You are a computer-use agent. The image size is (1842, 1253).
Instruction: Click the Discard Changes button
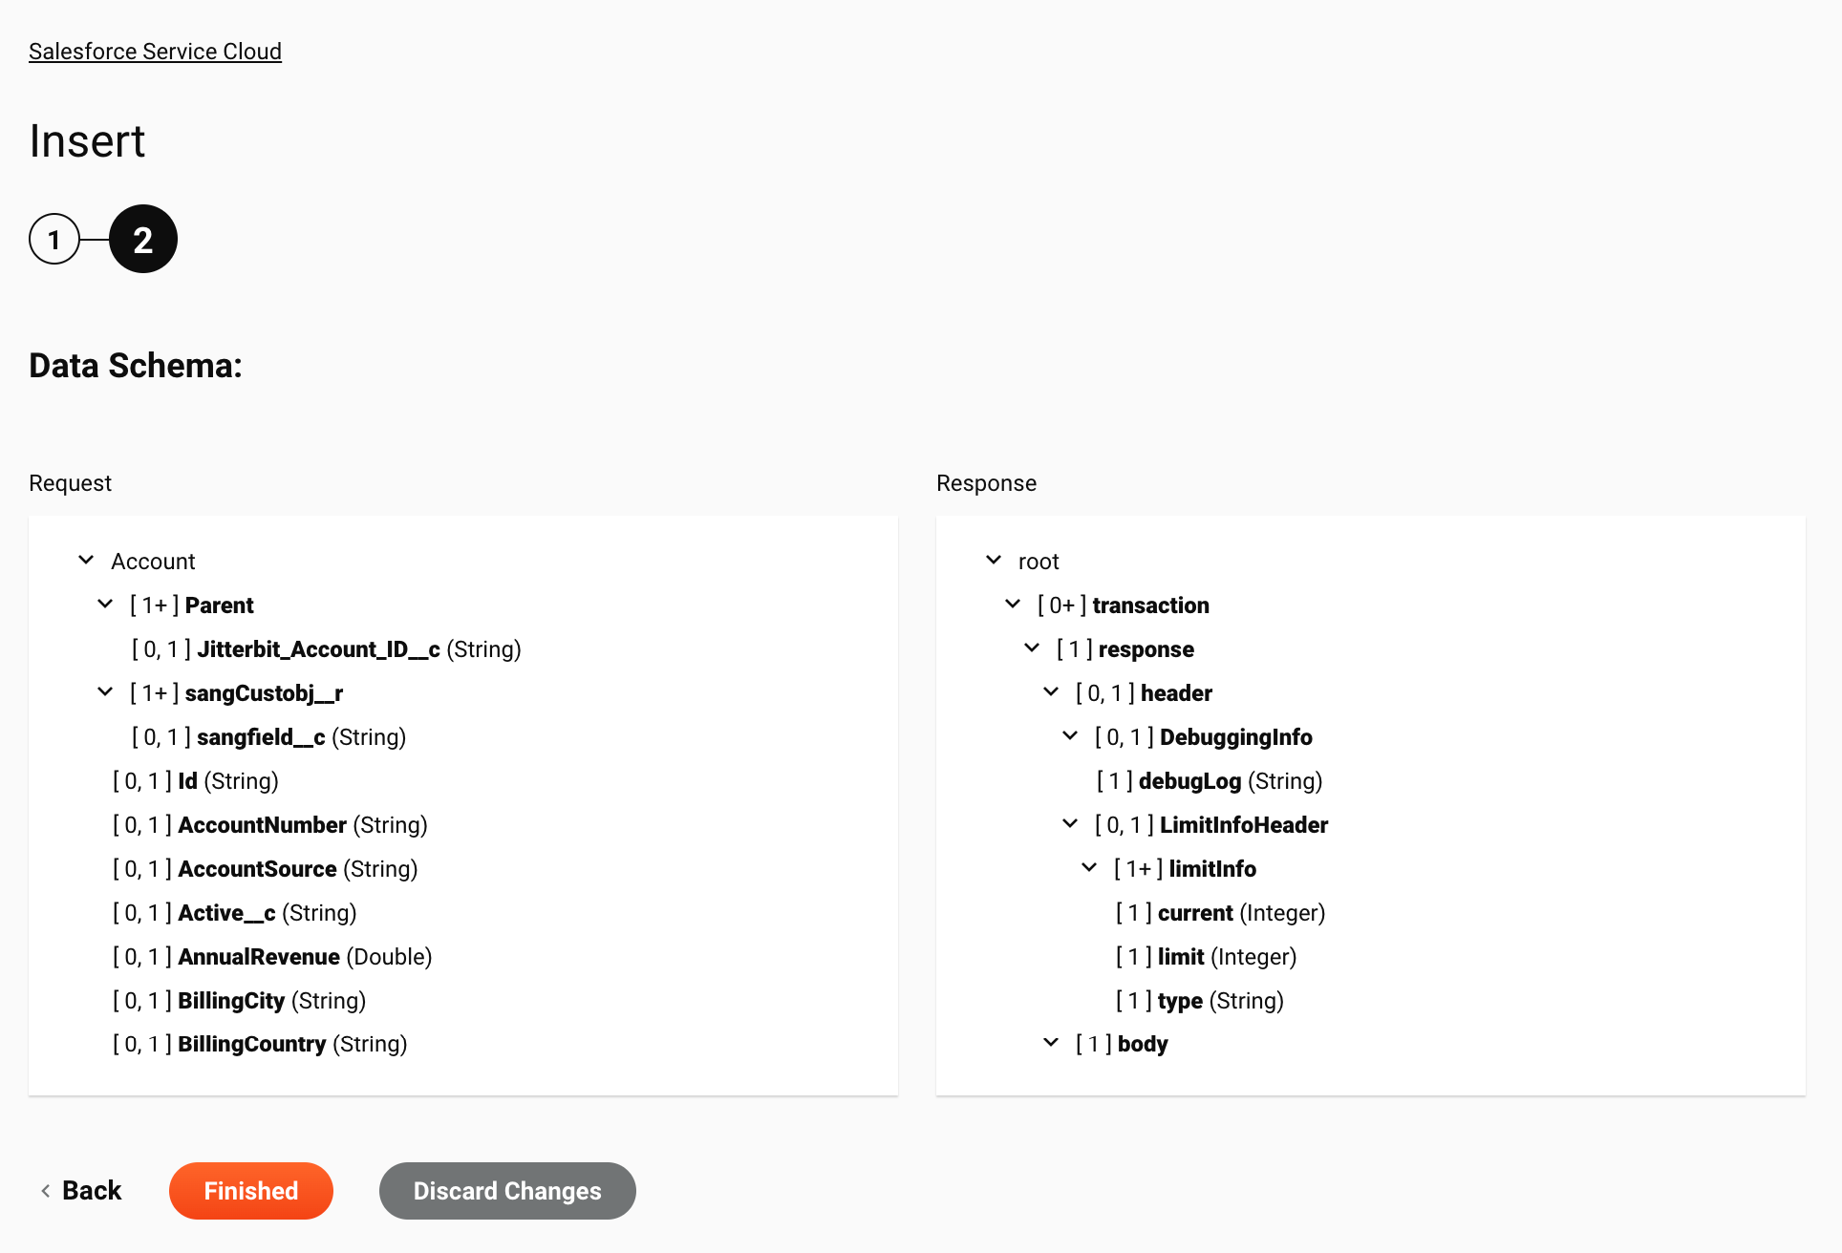pos(506,1192)
